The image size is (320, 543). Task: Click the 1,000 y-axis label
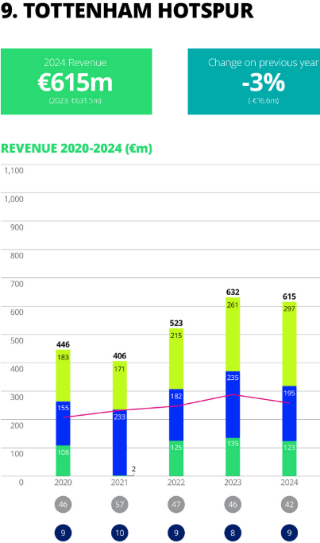click(13, 199)
